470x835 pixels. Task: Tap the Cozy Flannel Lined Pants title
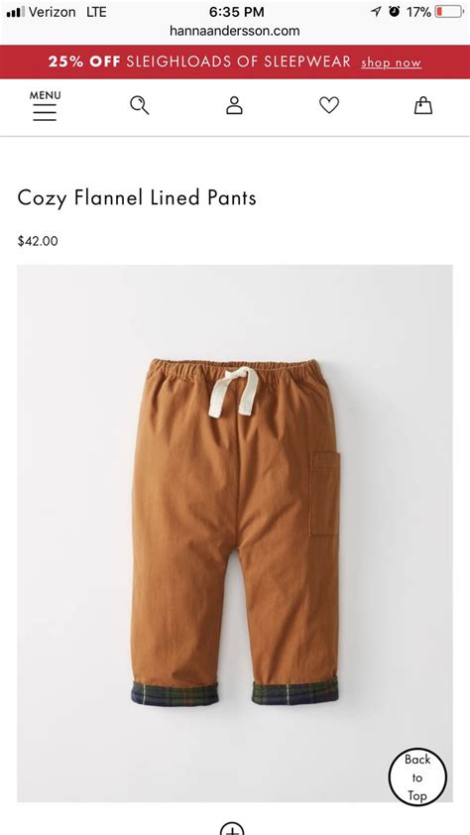point(137,197)
